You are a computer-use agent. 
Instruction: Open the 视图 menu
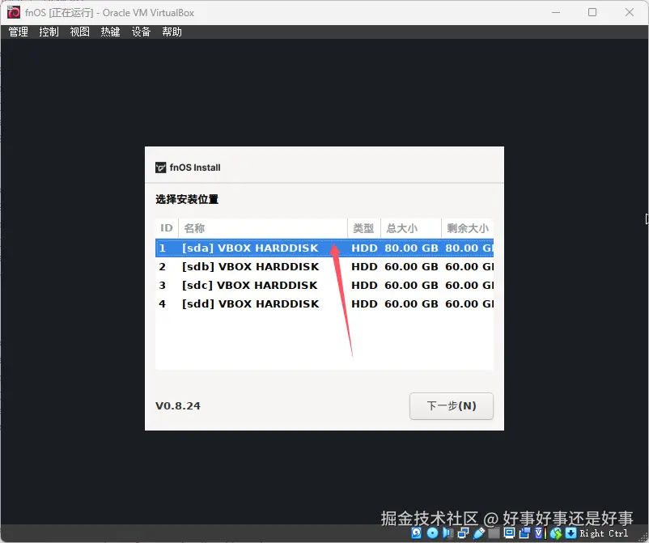point(80,32)
